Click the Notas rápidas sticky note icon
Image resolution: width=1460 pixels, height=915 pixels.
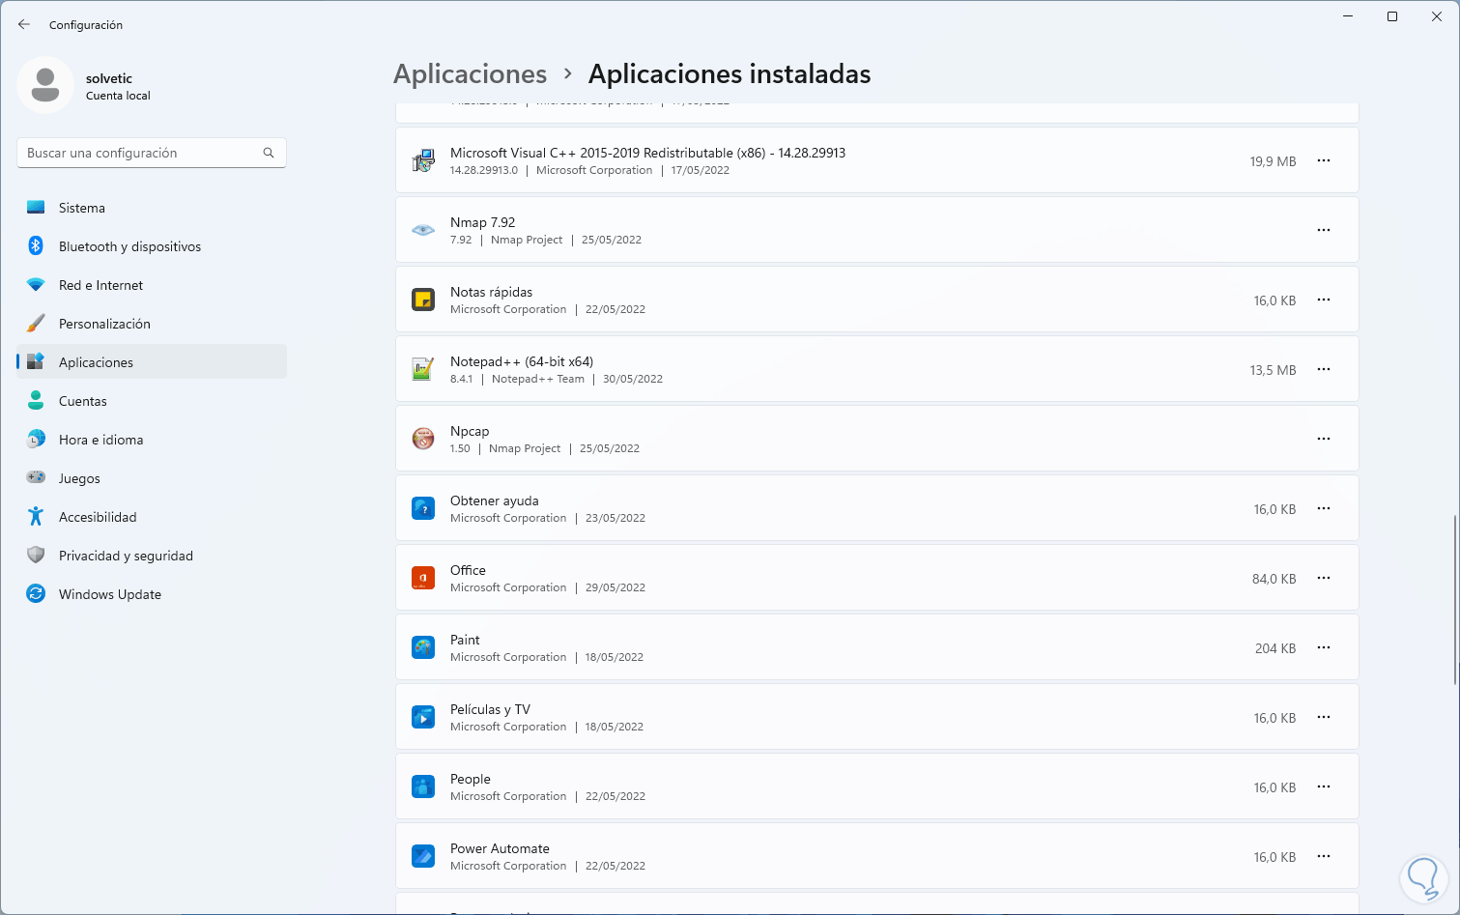(423, 300)
